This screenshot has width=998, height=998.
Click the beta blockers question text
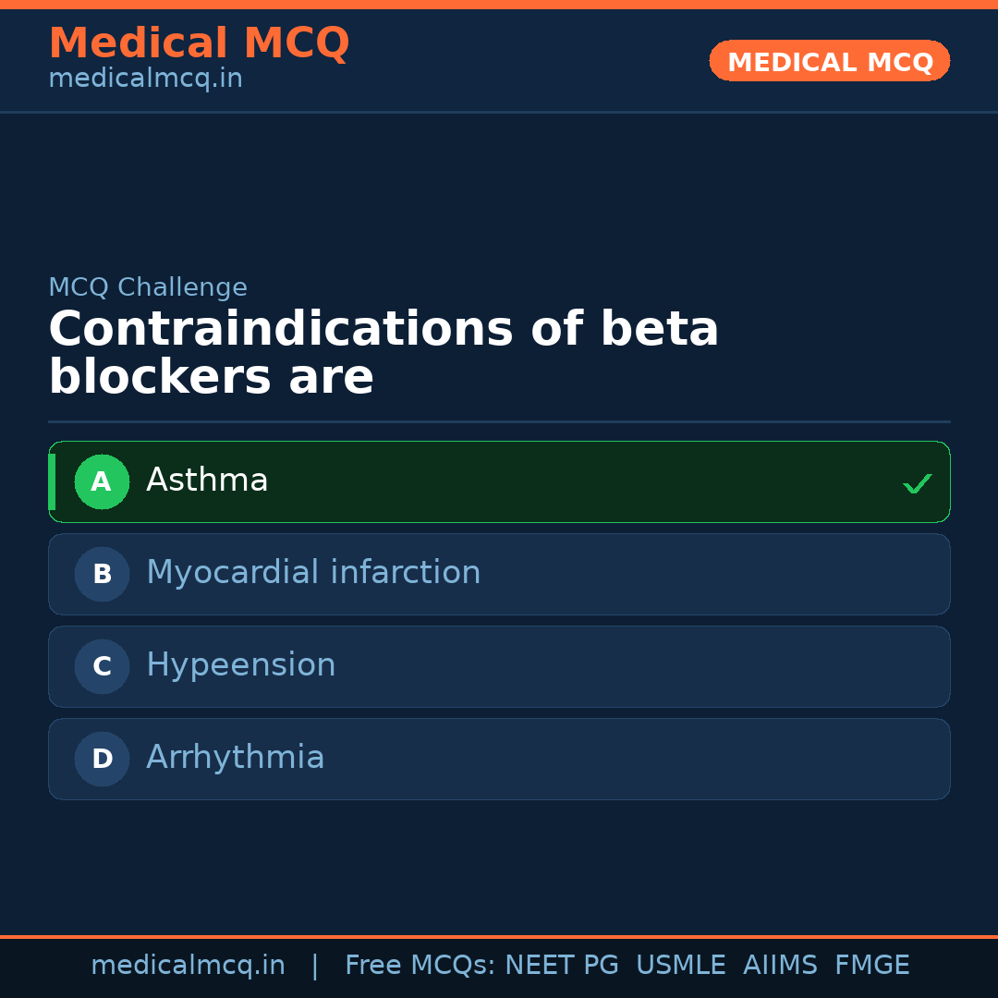(x=383, y=354)
